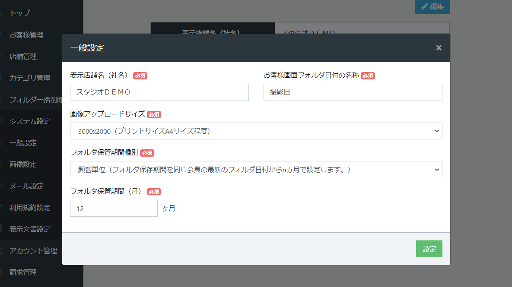The height and width of the screenshot is (287, 512).
Task: Select 利用規約設定 in the sidebar
Action: (x=30, y=208)
